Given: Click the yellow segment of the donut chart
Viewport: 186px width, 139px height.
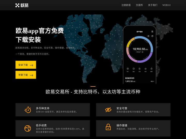Looking at the screenshot, I should 129,44.
